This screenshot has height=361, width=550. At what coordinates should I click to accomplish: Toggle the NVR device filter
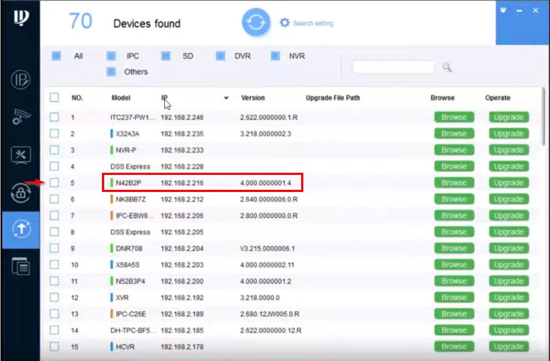pos(276,56)
